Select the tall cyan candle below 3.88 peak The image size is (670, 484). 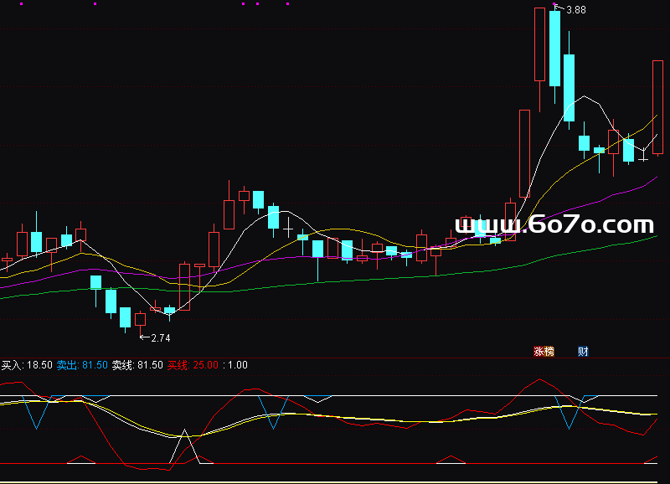554,49
